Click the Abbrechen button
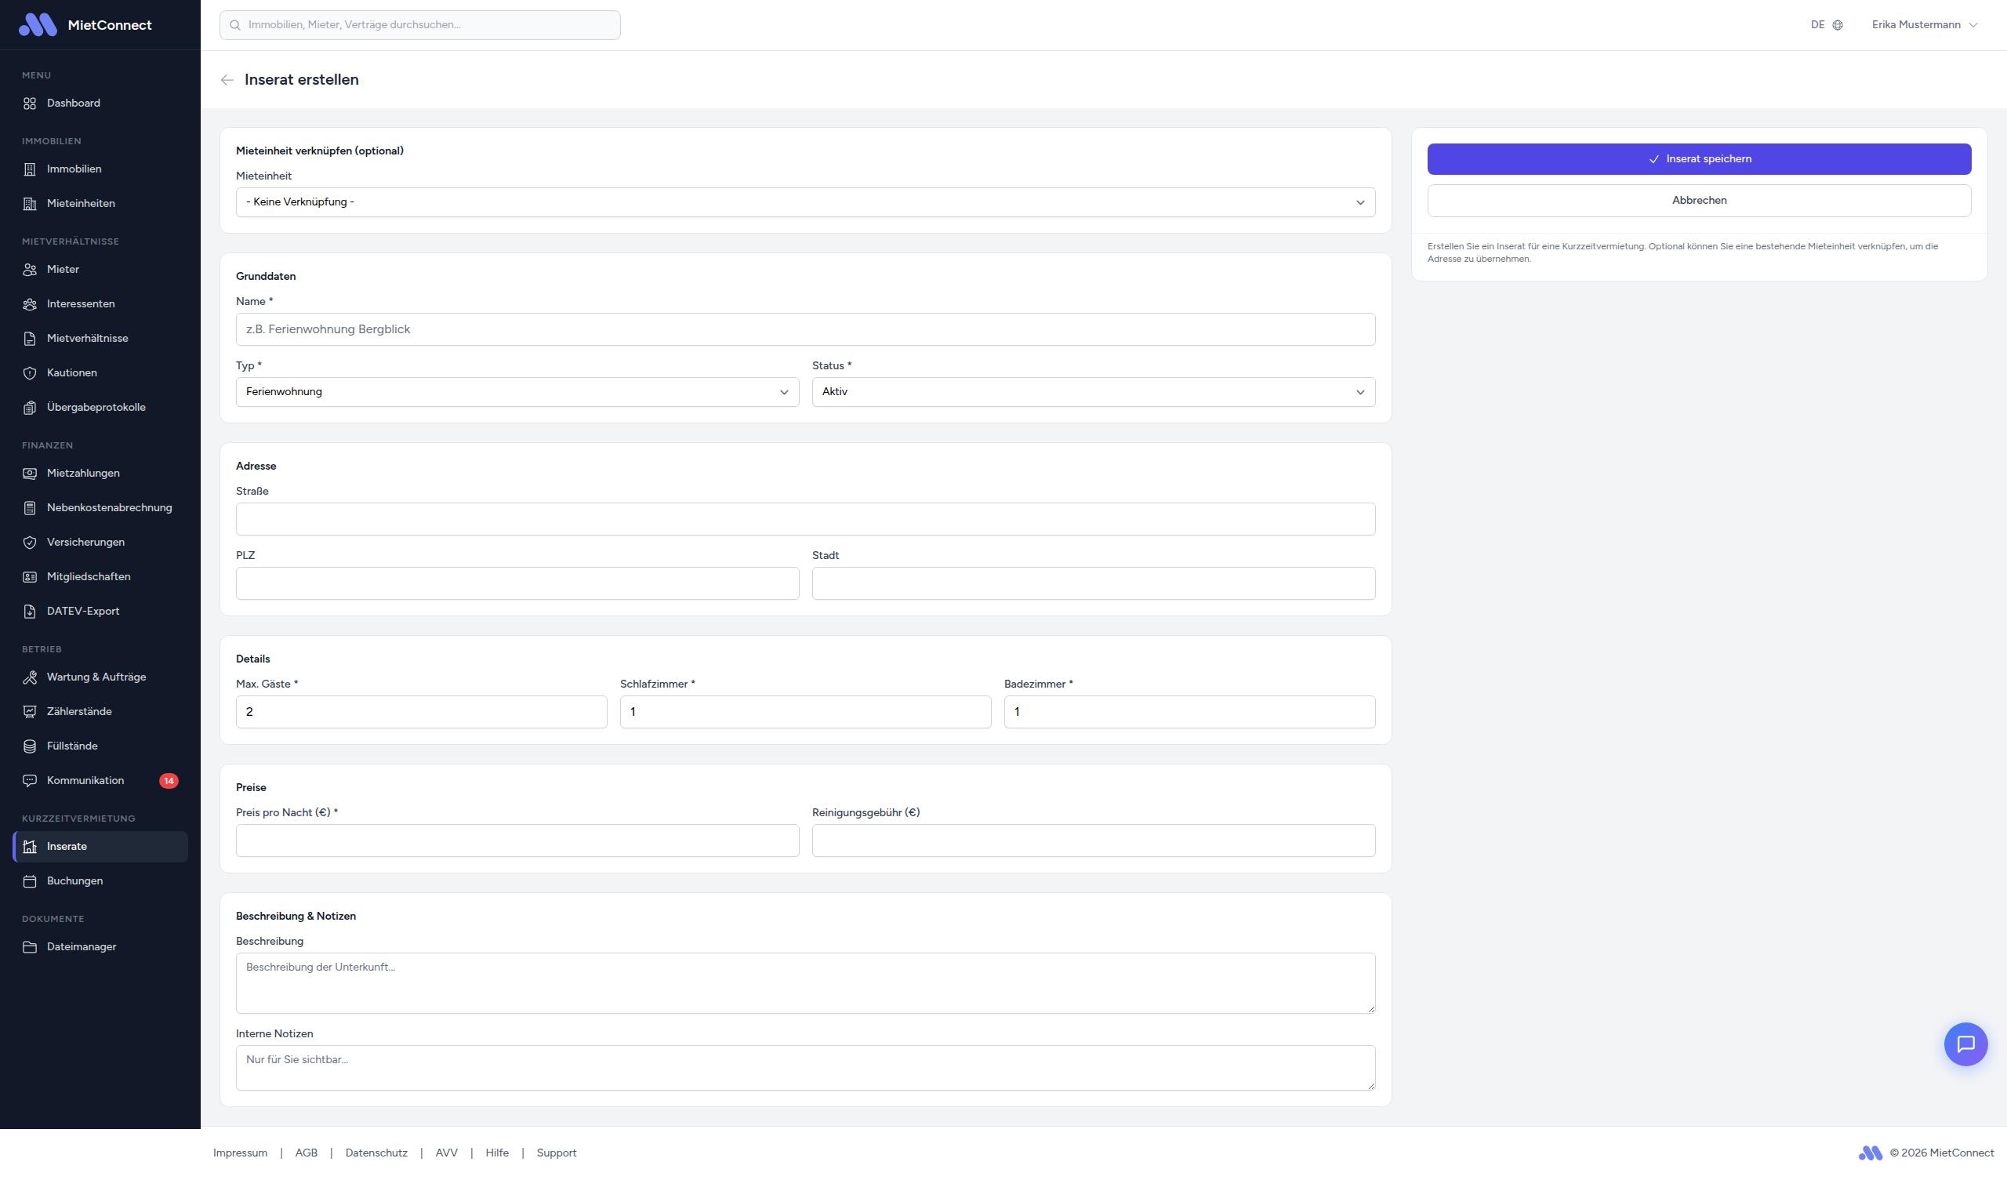 point(1698,201)
